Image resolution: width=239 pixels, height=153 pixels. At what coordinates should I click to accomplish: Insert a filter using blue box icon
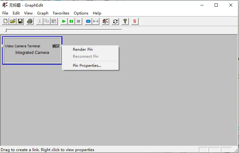(x=88, y=21)
